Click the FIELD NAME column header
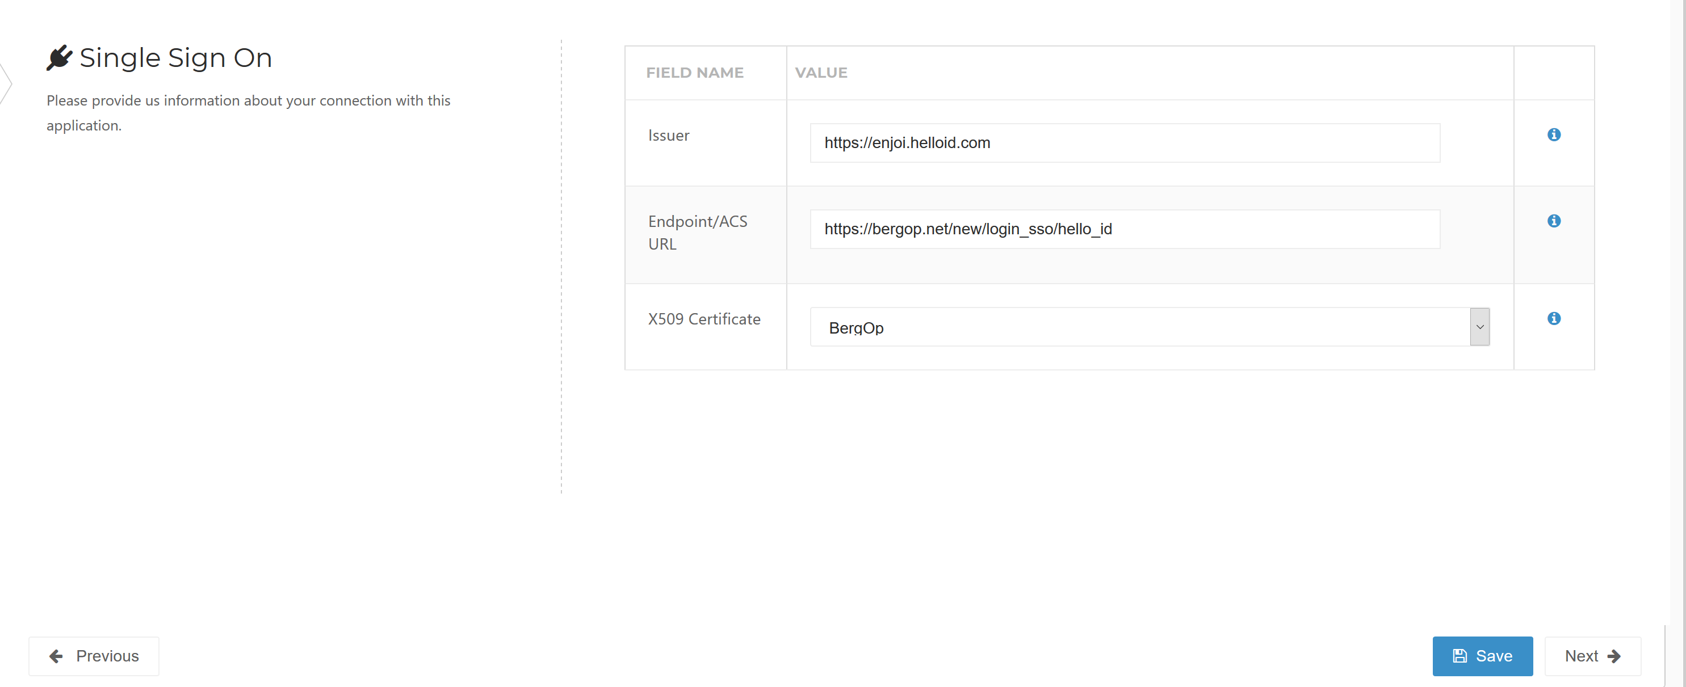Viewport: 1686px width, 687px height. pos(694,73)
